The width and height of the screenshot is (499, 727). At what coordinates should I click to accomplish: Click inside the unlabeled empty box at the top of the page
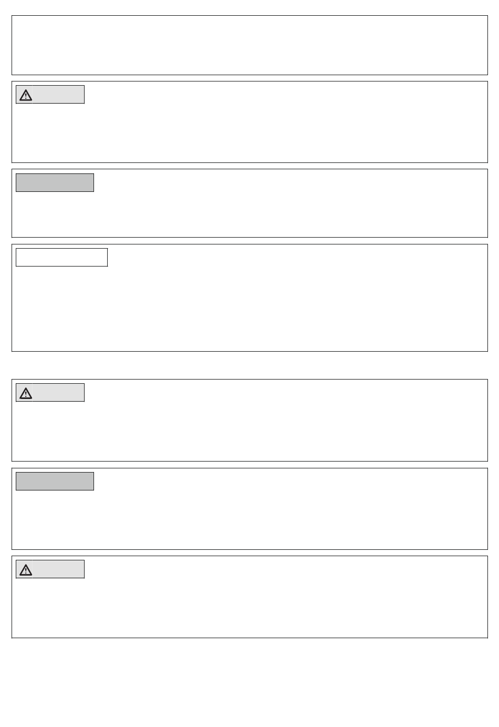click(x=250, y=45)
